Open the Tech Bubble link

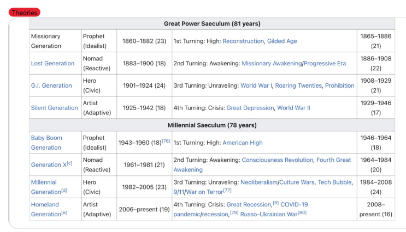pos(334,182)
